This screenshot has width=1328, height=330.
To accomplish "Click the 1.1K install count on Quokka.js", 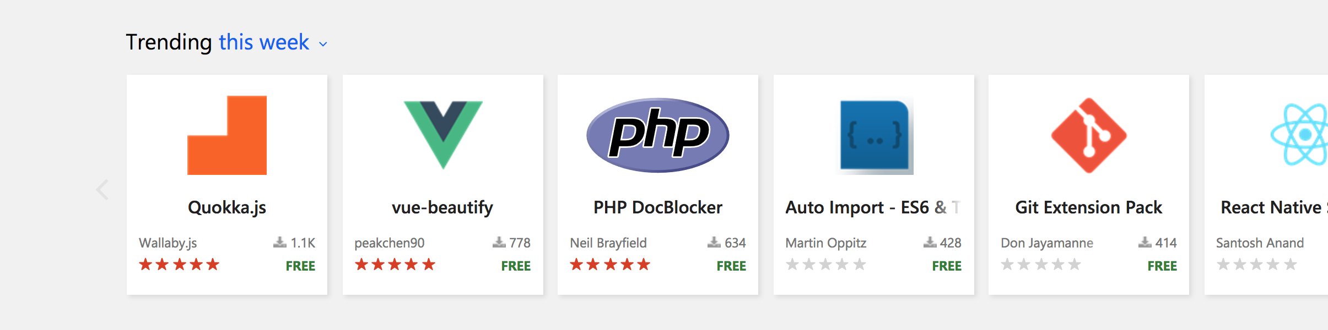I will pyautogui.click(x=303, y=243).
